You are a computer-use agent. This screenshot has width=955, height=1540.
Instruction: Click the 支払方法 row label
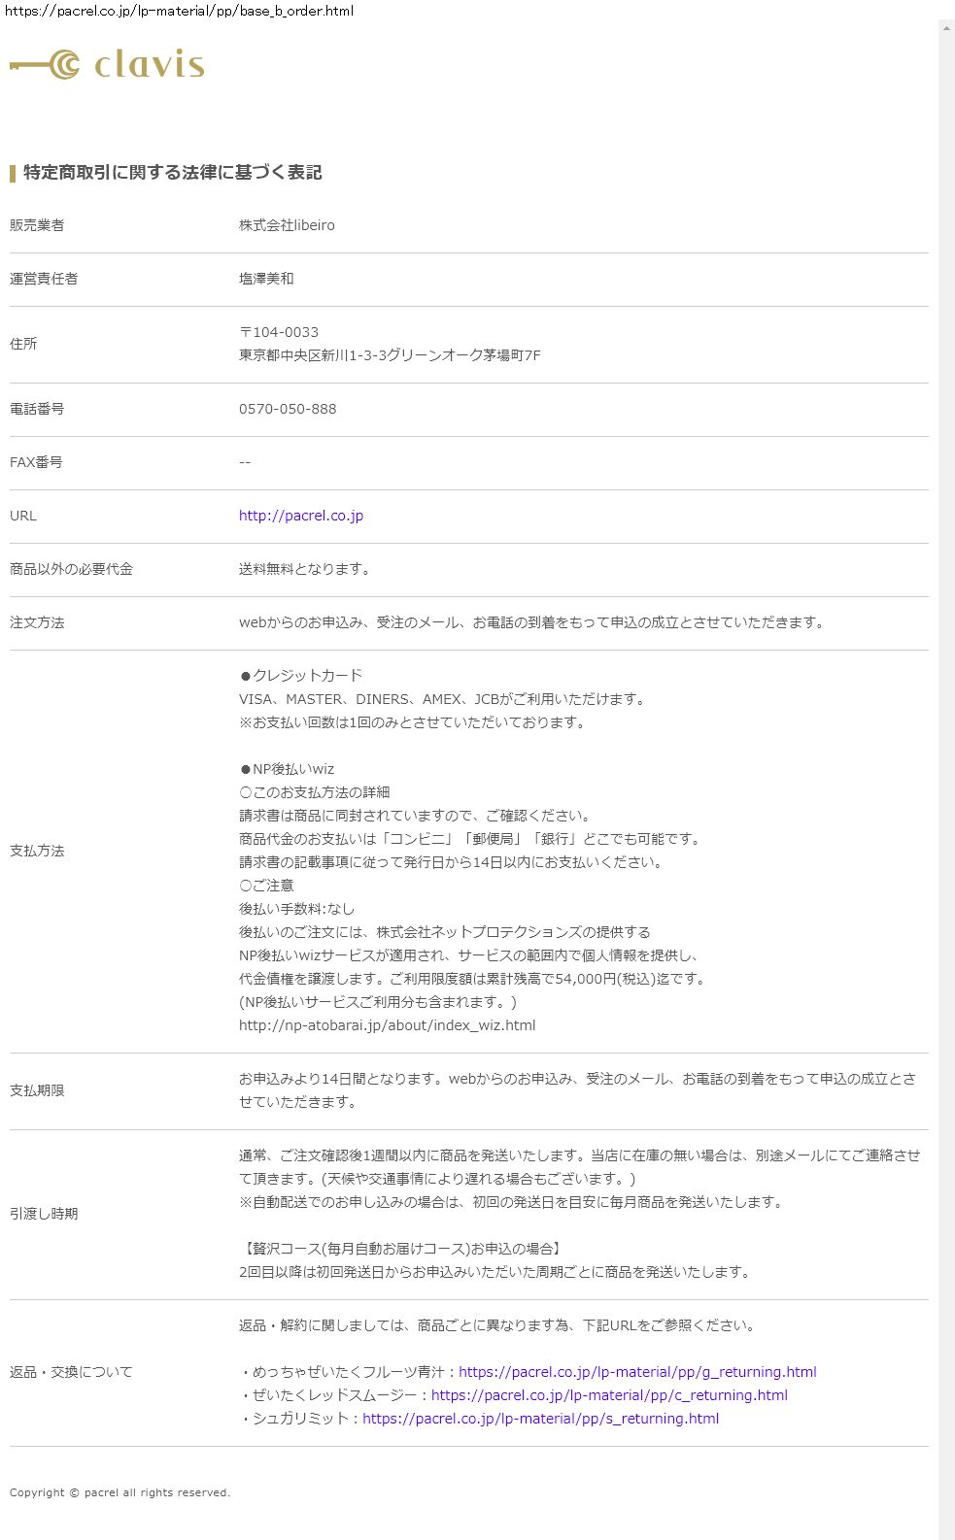click(x=37, y=851)
